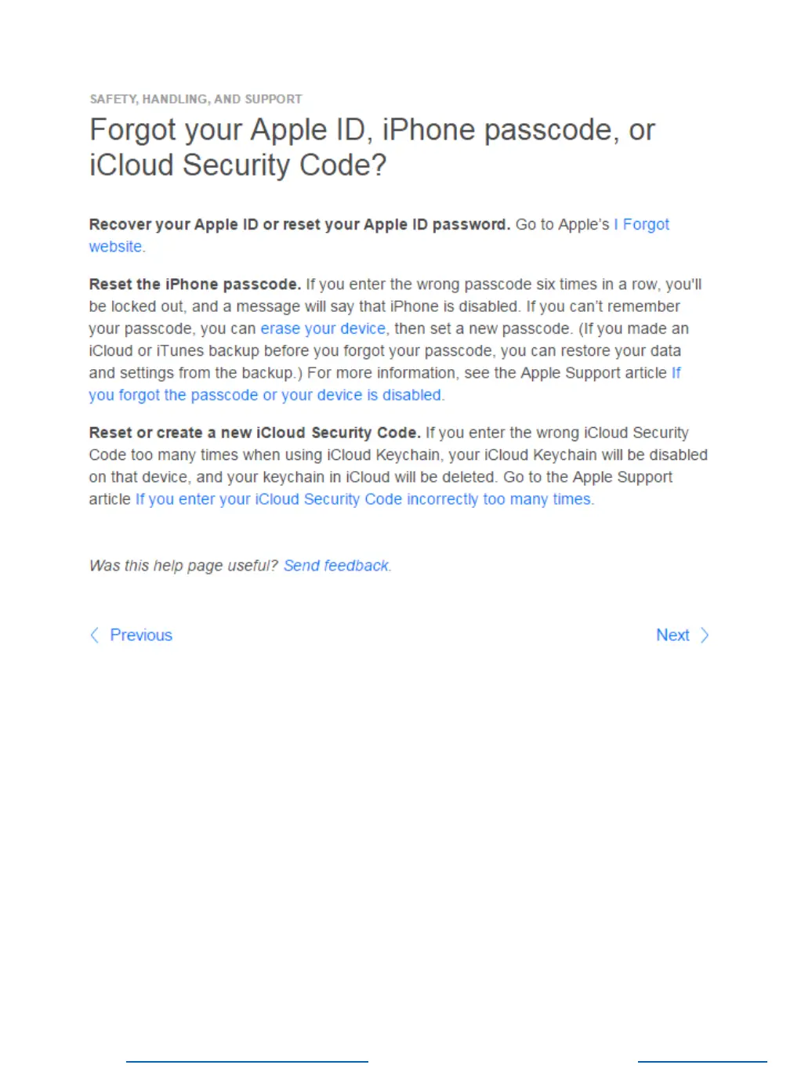Click the Send feedback link
The image size is (801, 1083).
tap(336, 566)
